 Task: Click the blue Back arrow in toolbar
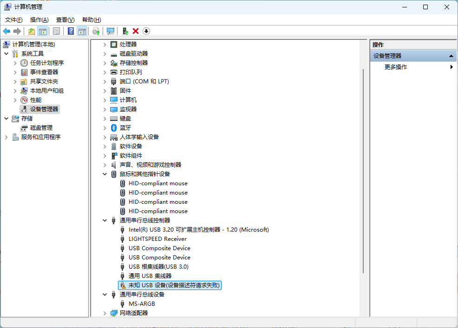(x=7, y=31)
